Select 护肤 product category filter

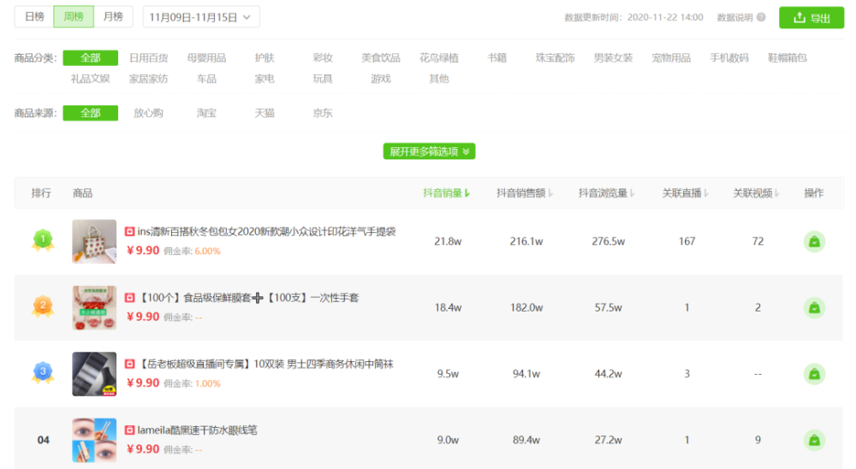click(x=265, y=58)
